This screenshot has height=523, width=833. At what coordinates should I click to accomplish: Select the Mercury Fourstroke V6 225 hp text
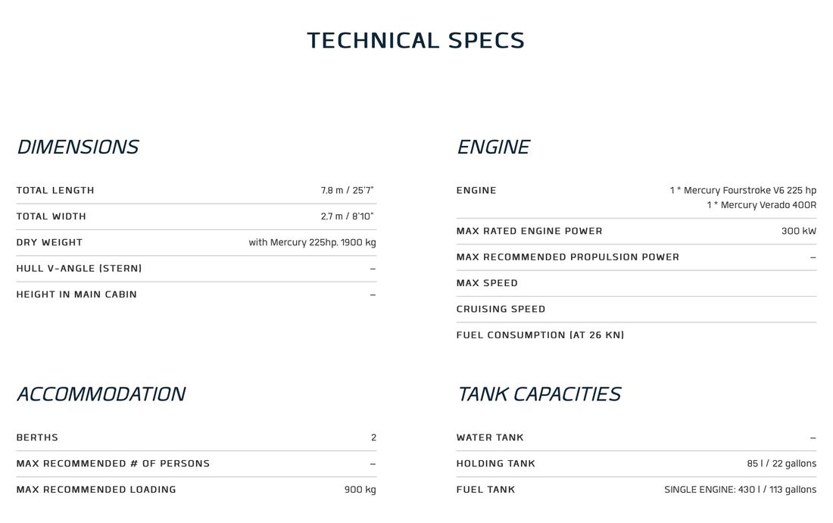click(743, 190)
